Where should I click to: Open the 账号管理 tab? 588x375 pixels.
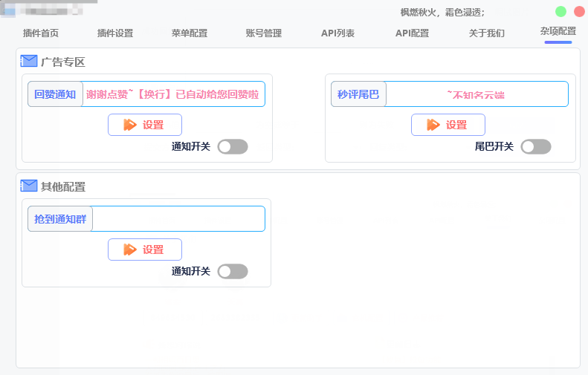264,33
